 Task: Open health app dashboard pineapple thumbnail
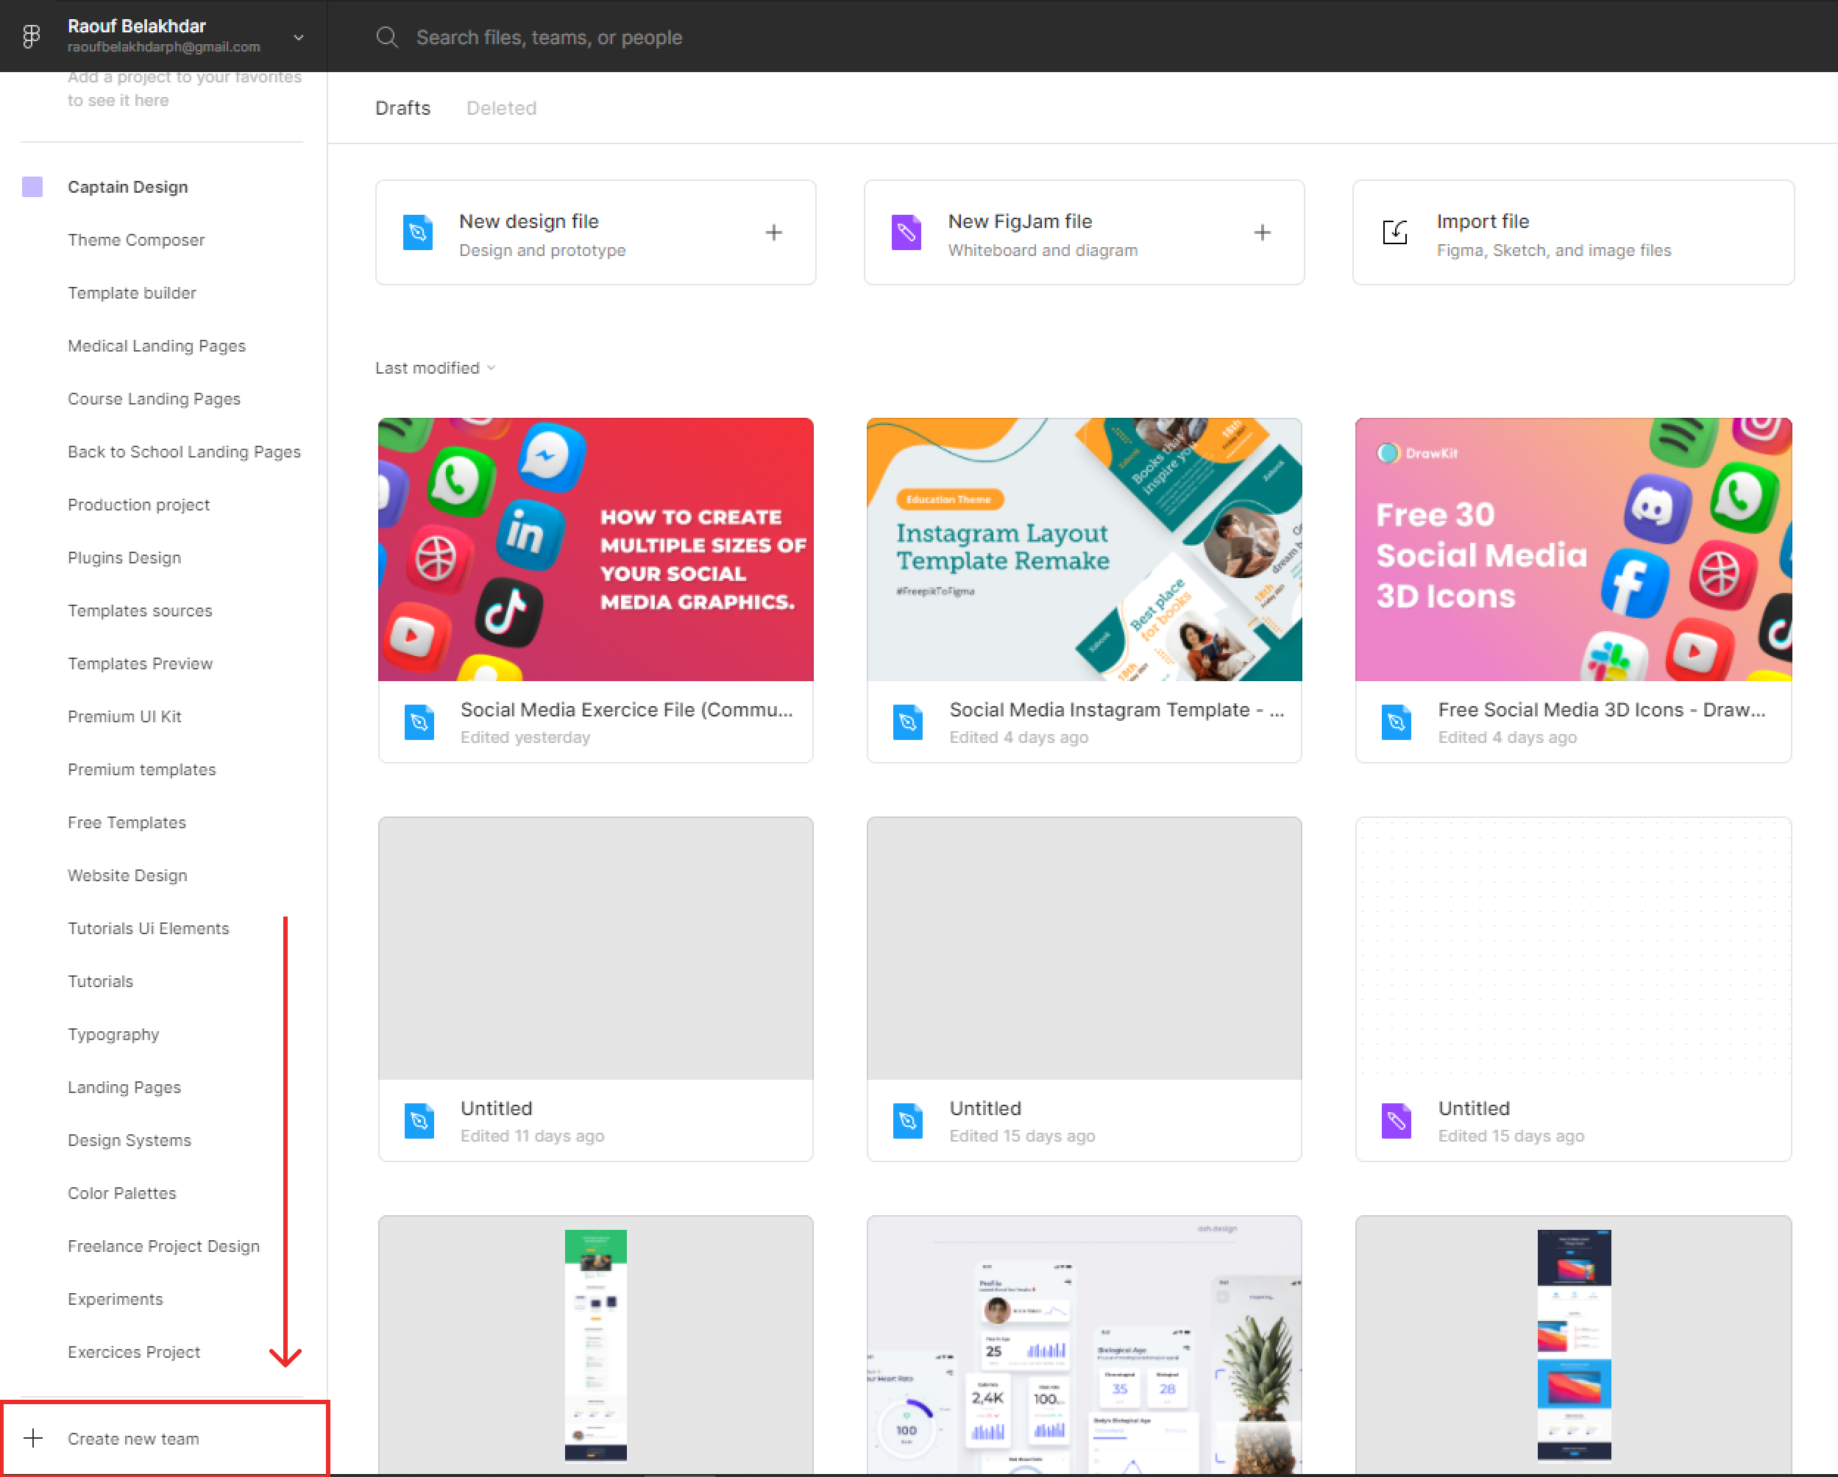(x=1084, y=1344)
